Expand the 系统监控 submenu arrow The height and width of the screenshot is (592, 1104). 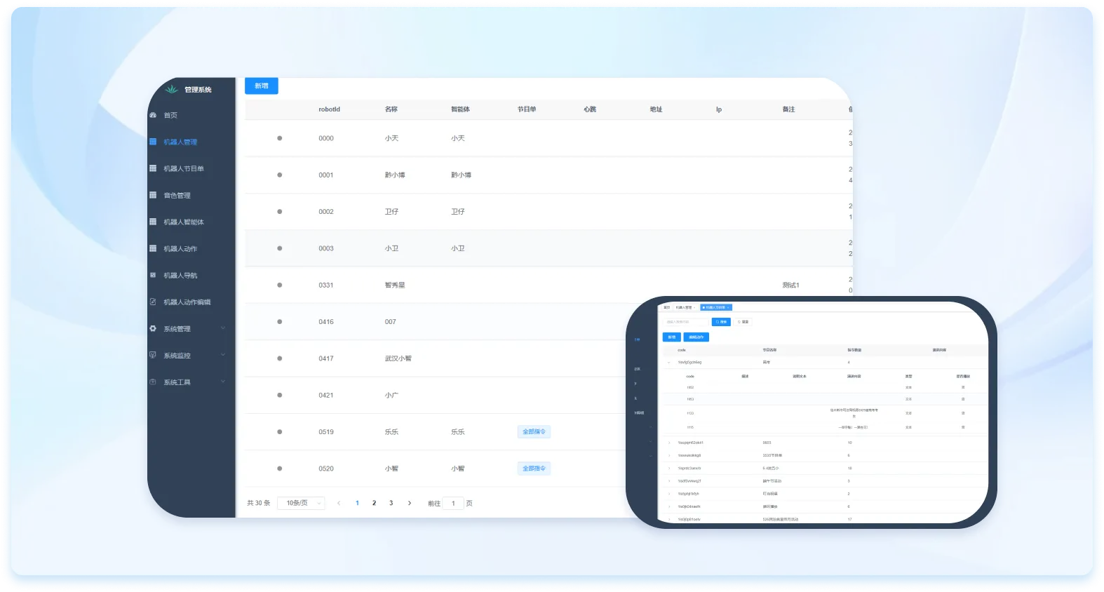tap(223, 355)
